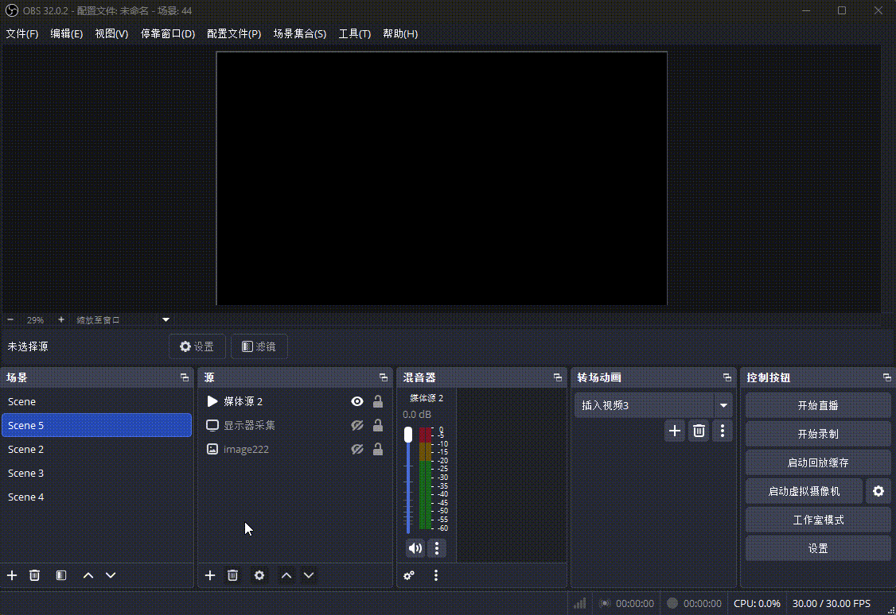The height and width of the screenshot is (615, 896).
Task: Open scene filters icon in scene toolbar
Action: pyautogui.click(x=60, y=575)
